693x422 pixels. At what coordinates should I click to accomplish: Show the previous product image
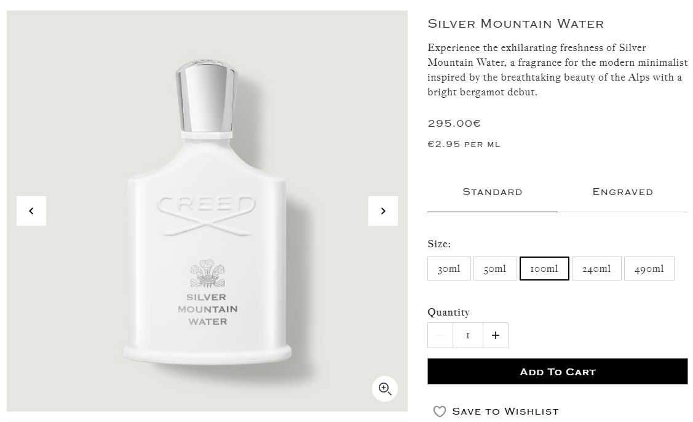31,211
